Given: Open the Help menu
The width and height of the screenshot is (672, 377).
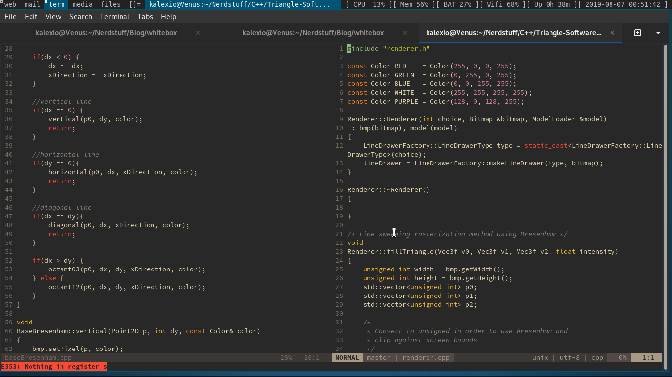Looking at the screenshot, I should tap(168, 16).
